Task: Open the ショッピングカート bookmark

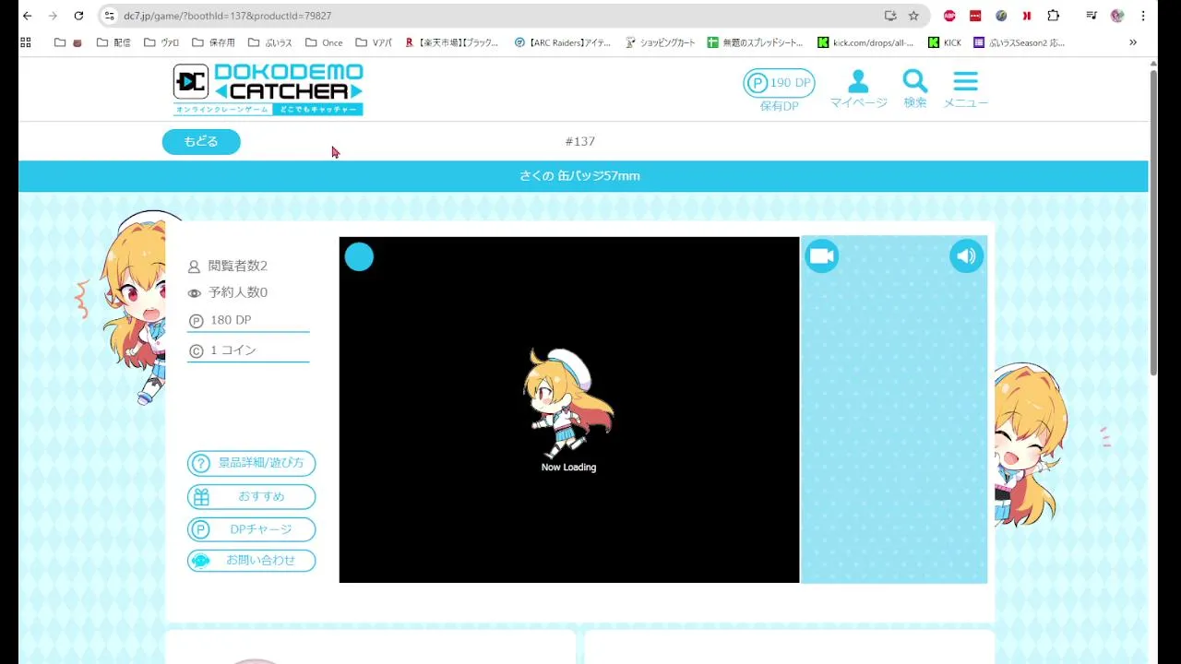Action: coord(661,42)
